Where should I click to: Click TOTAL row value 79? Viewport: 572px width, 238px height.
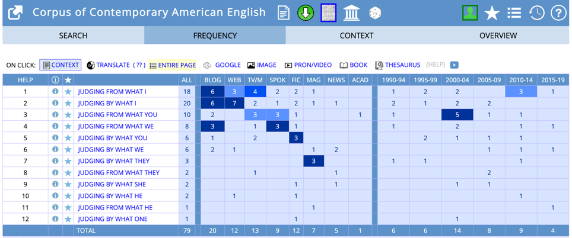(187, 230)
